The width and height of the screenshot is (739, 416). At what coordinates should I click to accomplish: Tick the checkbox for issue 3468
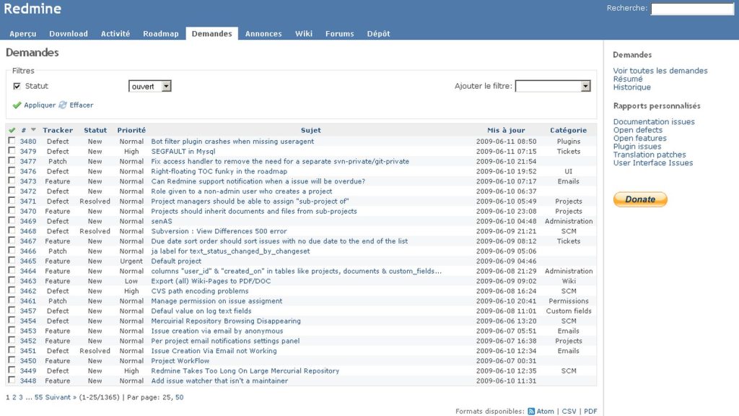[12, 230]
